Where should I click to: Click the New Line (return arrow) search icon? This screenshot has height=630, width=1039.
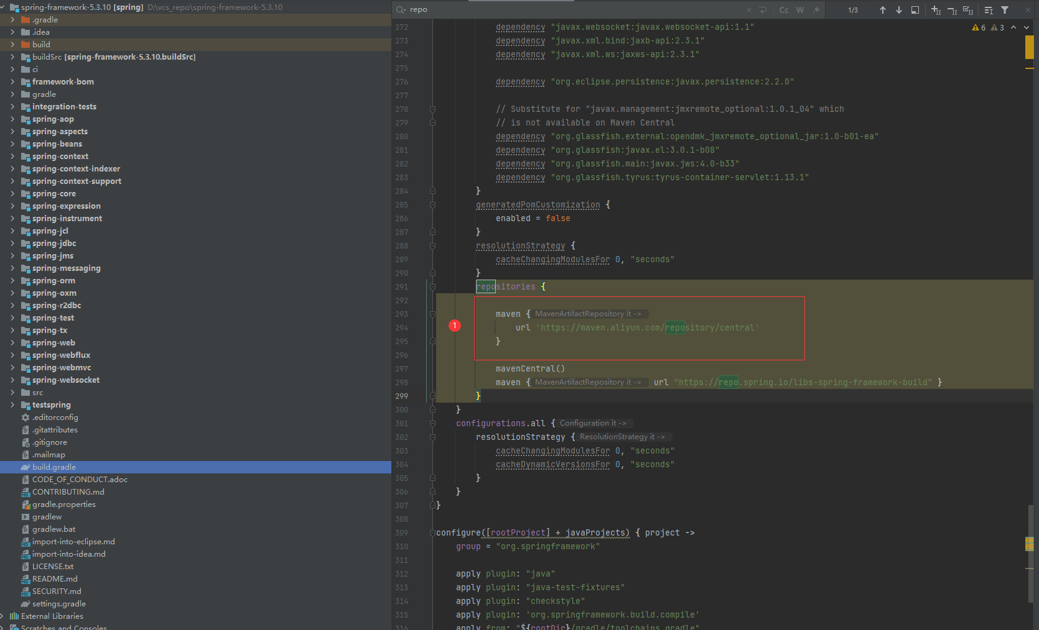pos(763,10)
